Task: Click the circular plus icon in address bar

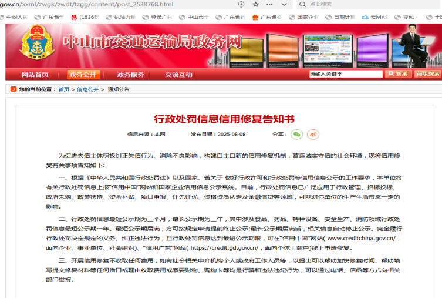Action: 241,4
